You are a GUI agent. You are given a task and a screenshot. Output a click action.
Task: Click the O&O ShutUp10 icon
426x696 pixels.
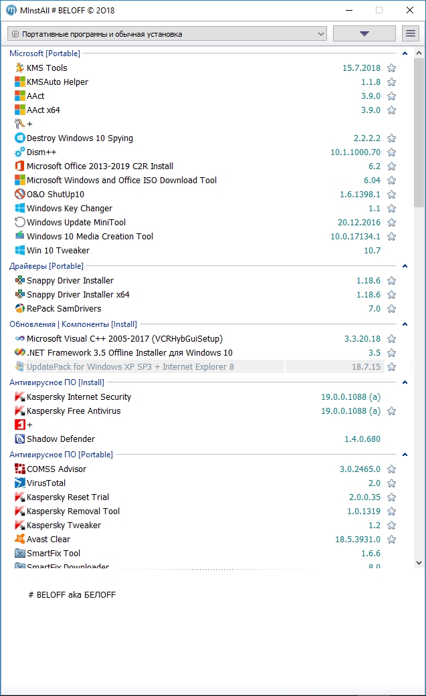click(19, 194)
